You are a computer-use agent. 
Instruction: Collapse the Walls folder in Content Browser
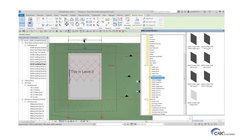pos(145,65)
